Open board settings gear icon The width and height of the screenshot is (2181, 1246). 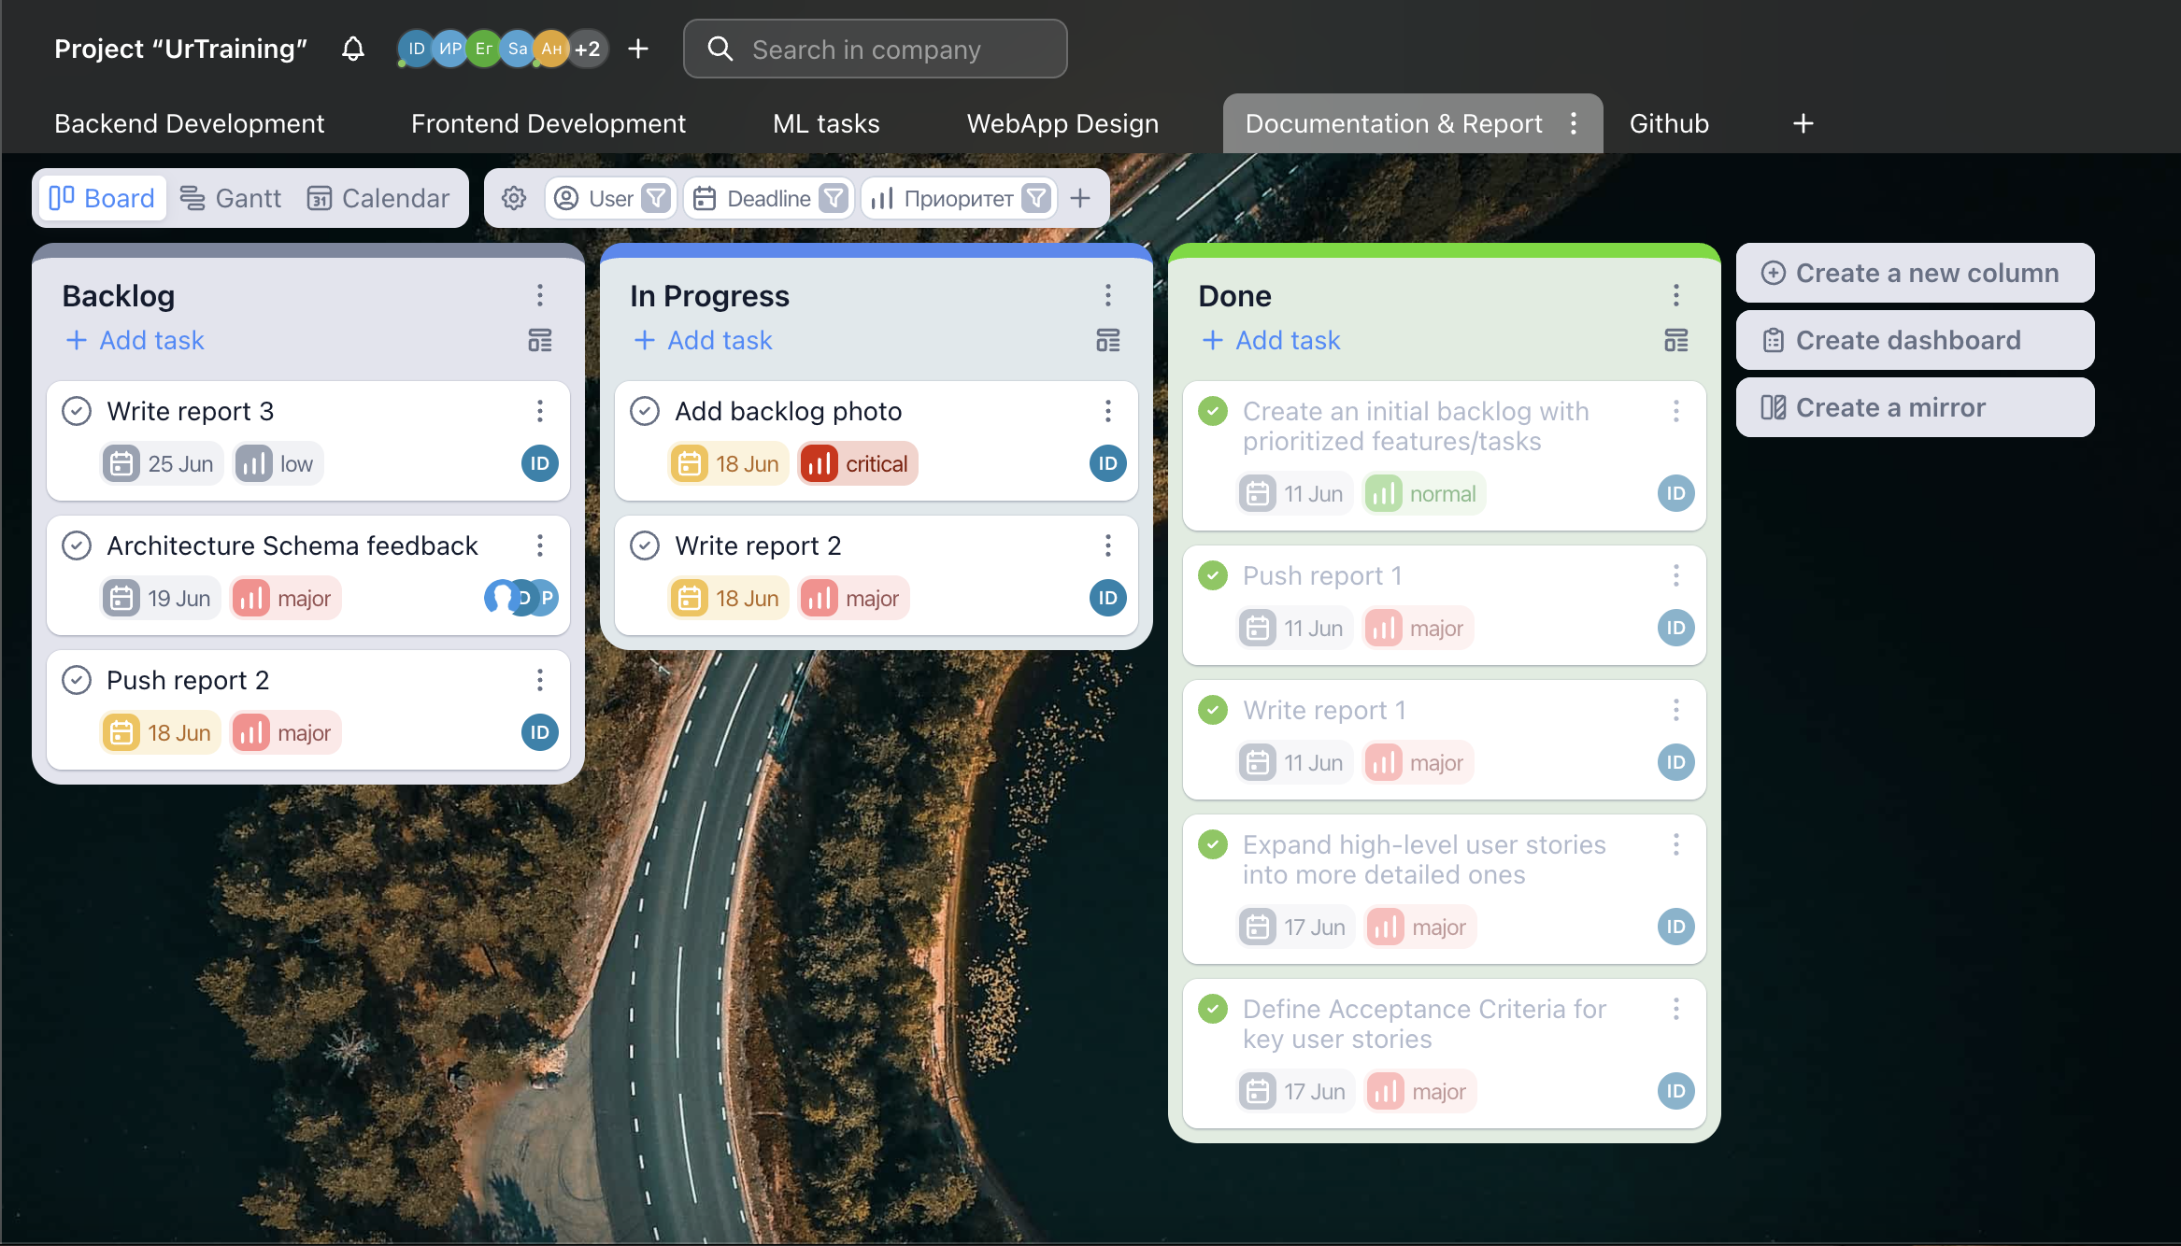click(x=514, y=198)
